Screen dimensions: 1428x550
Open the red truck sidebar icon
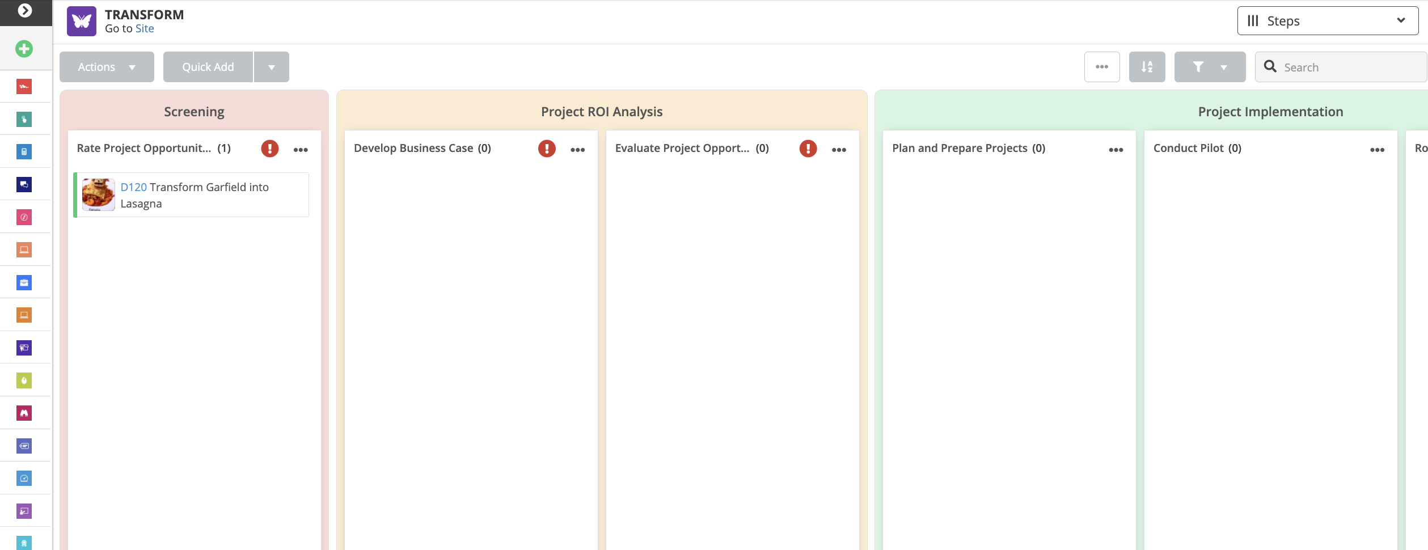[x=24, y=87]
